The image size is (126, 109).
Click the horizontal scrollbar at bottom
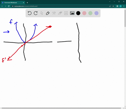[61, 108]
